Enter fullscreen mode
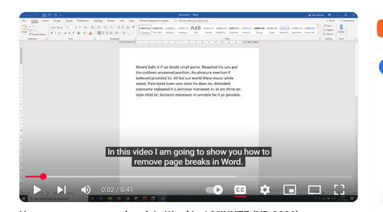The width and height of the screenshot is (383, 212). click(x=339, y=190)
